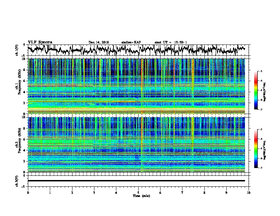The height and width of the screenshot is (216, 280).
Task: Click the ch.1 spectrogram "2" kHz tick label
Action: pyautogui.click(x=25, y=103)
